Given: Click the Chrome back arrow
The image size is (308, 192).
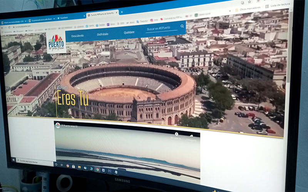Looking at the screenshot, I should pos(2,28).
